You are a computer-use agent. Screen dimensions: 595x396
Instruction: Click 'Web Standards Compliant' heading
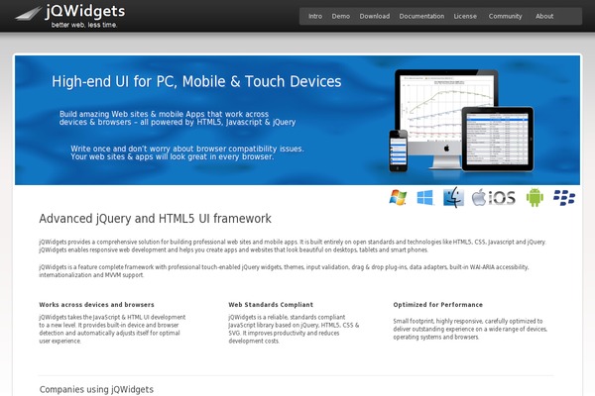pos(271,305)
